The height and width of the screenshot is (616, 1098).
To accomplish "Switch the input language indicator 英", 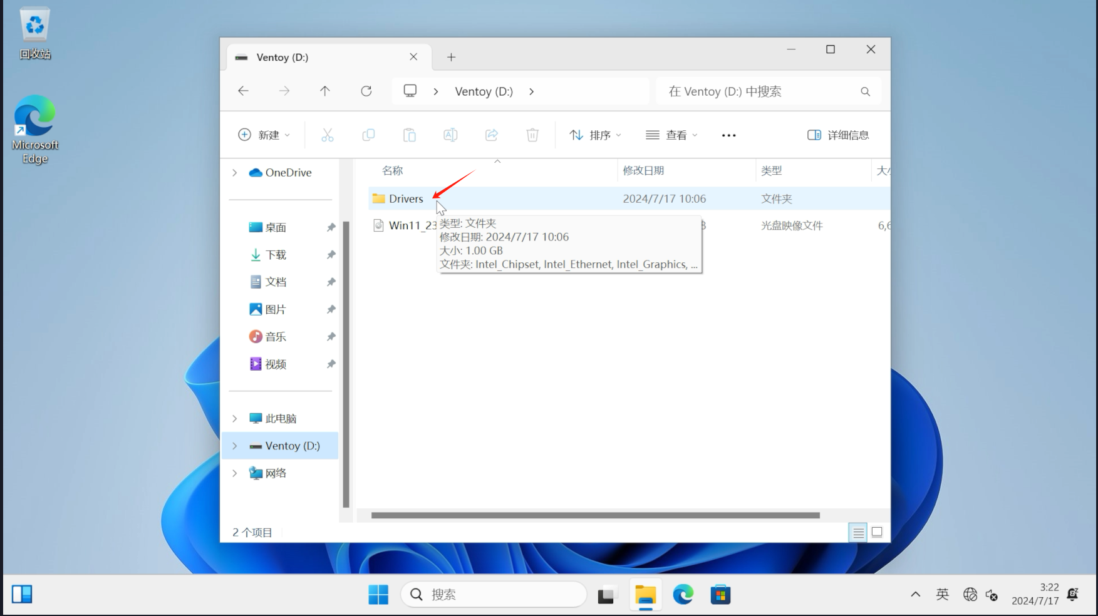I will [x=942, y=594].
